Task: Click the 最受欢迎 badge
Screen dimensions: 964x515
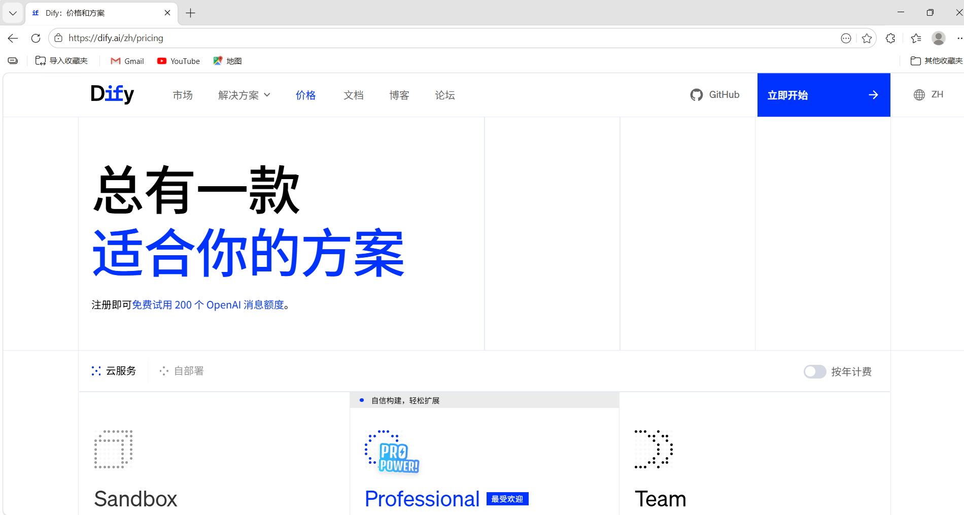Action: pos(507,499)
